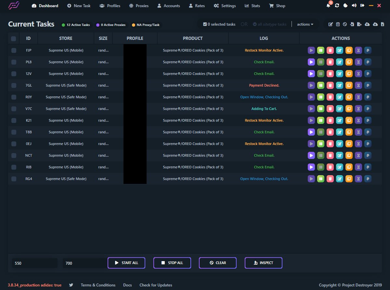Image resolution: width=390 pixels, height=290 pixels.
Task: Click hourglass icon for task V7C
Action: pos(358,109)
